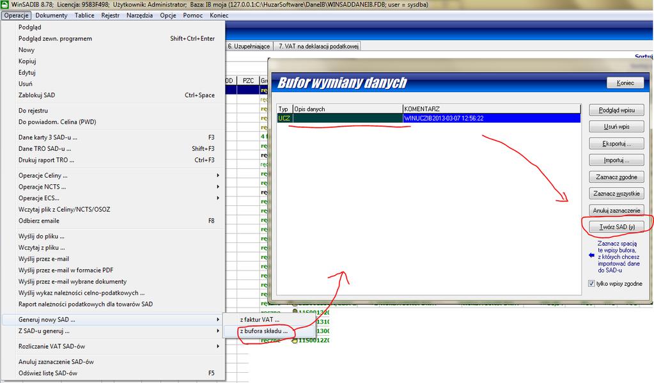Click the blue arrow hint icon
The image size is (654, 383).
591,255
